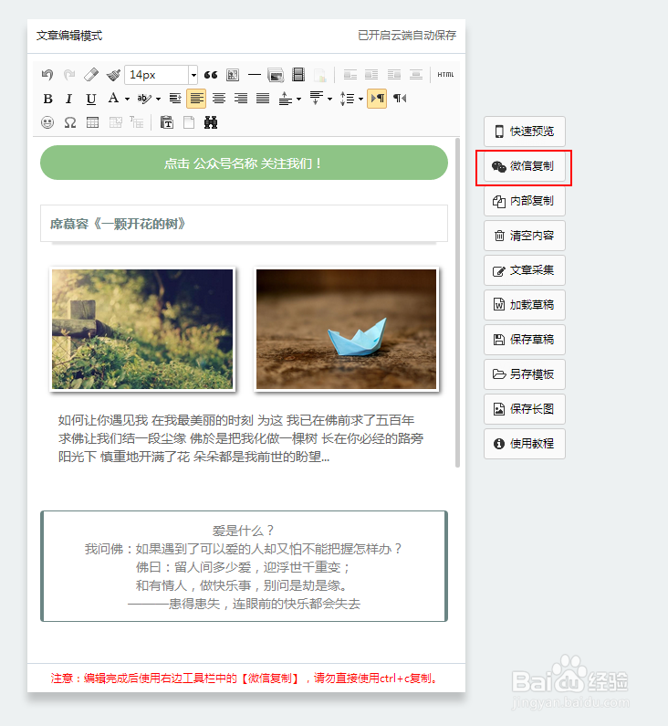
Task: Toggle right-to-left text direction
Action: [x=400, y=99]
